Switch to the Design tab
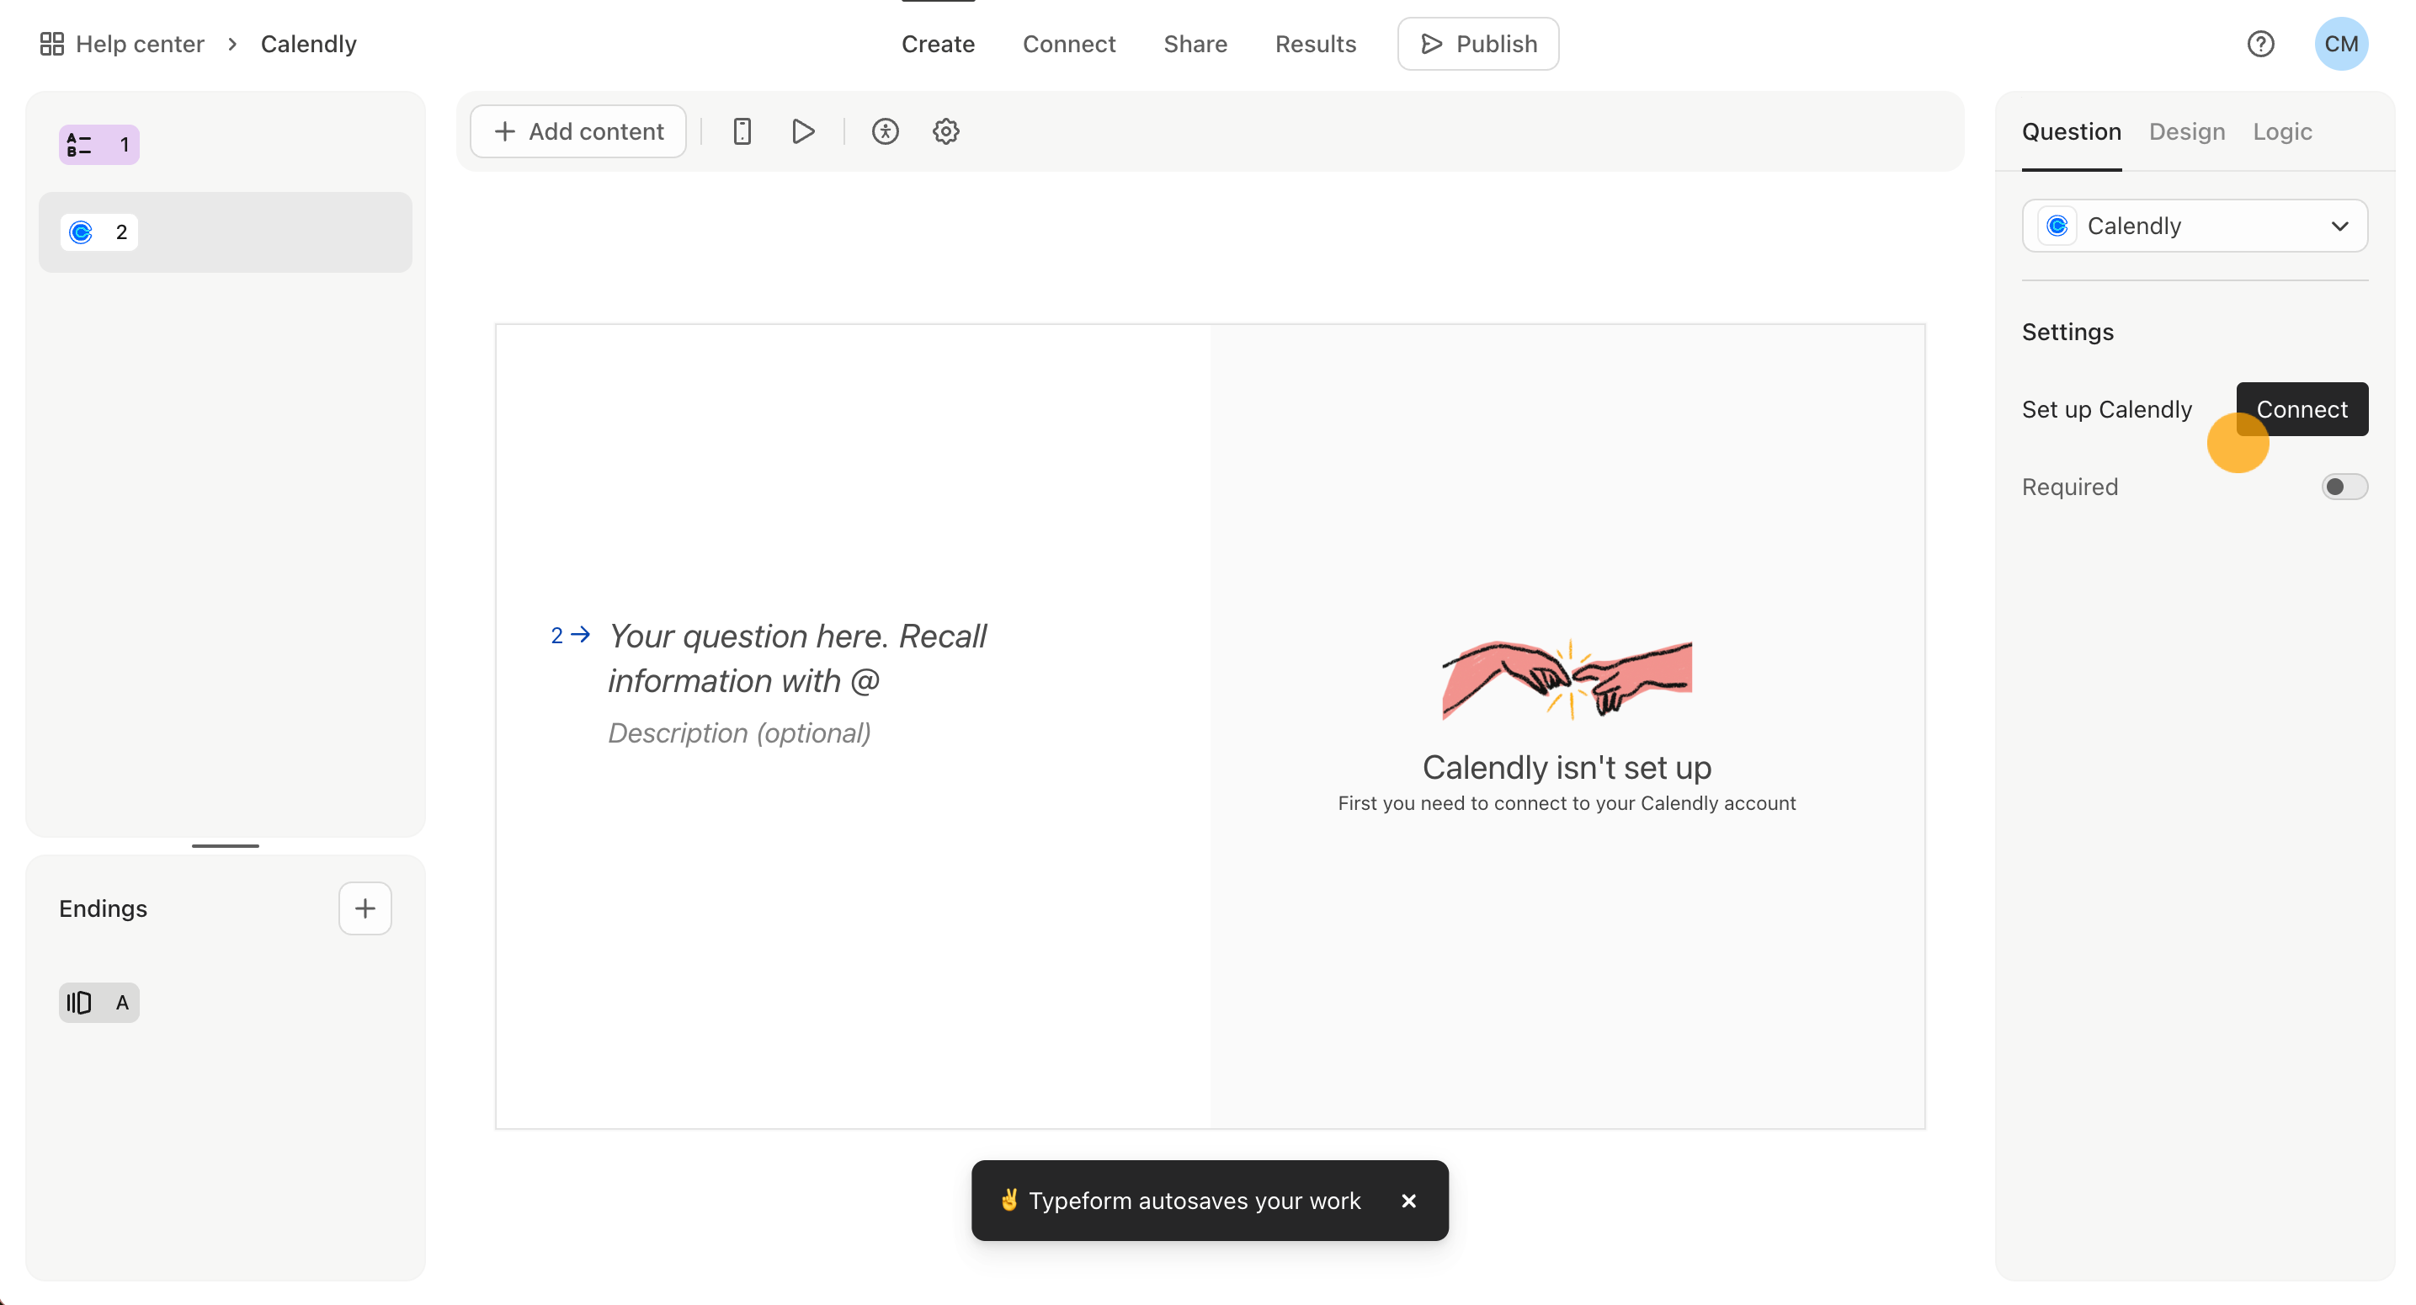 (2186, 131)
